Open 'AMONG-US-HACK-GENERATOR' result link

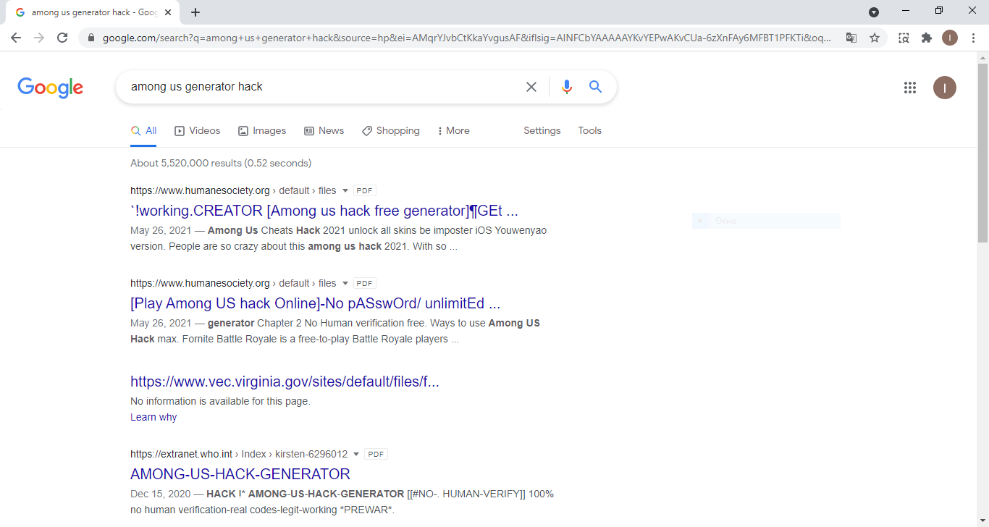click(x=240, y=475)
